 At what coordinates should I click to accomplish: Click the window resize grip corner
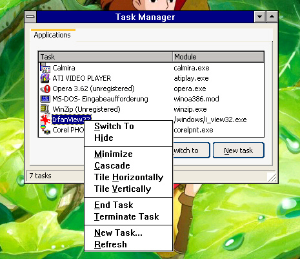(x=272, y=177)
